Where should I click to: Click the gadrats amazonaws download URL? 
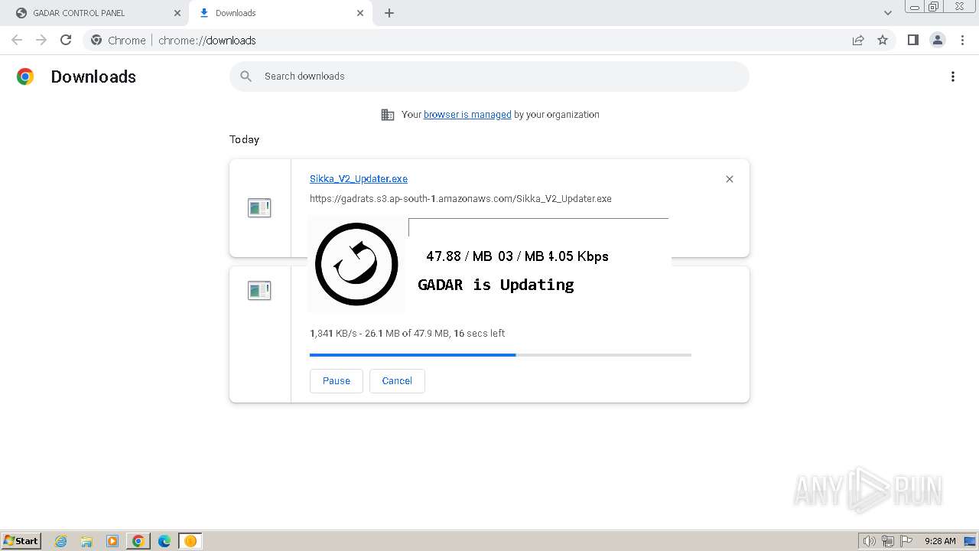coord(460,198)
